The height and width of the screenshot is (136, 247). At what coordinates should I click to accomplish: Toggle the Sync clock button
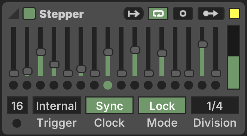[110, 105]
